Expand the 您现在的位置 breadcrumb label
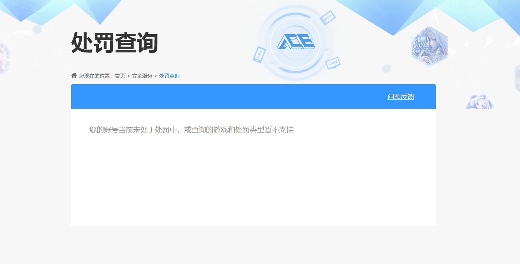 coord(94,75)
